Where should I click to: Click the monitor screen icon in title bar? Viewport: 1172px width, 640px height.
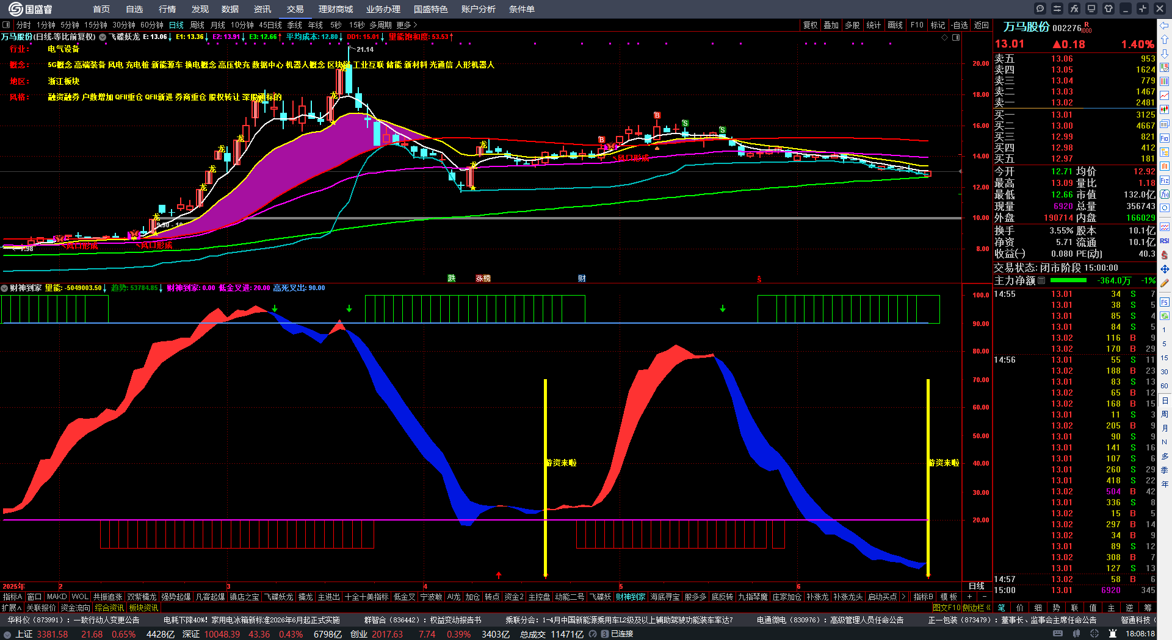(x=1091, y=9)
